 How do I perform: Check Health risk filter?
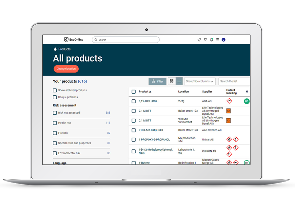pos(55,123)
